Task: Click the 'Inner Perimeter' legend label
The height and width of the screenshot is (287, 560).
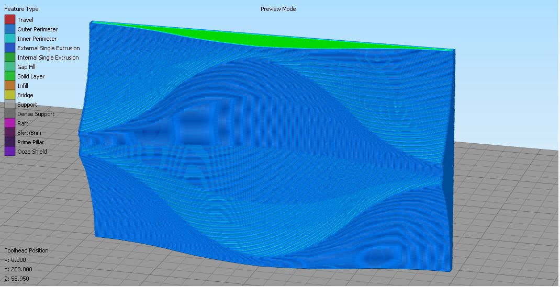Action: 37,39
